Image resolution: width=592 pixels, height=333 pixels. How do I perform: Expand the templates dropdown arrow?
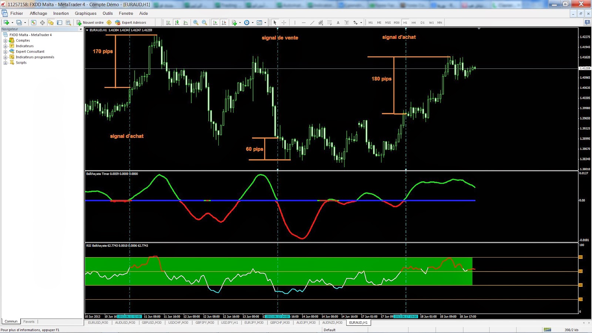tap(265, 23)
